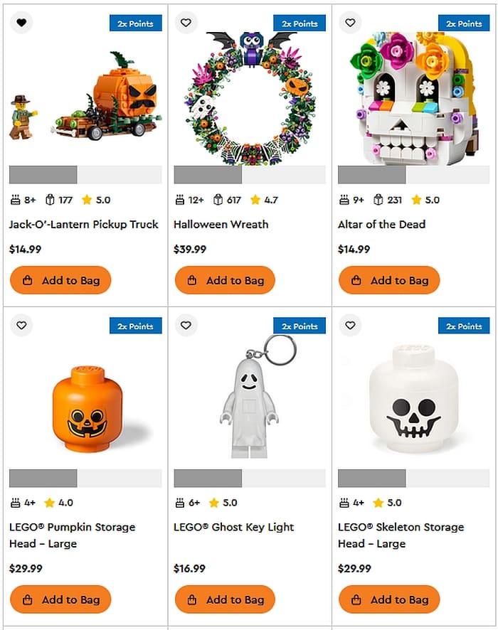Click the heart icon on Skeleton Storage Head
This screenshot has height=630, width=498.
350,325
